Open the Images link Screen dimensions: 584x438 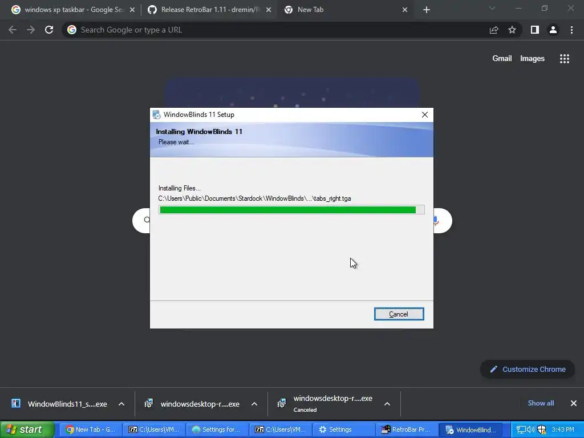(x=532, y=59)
